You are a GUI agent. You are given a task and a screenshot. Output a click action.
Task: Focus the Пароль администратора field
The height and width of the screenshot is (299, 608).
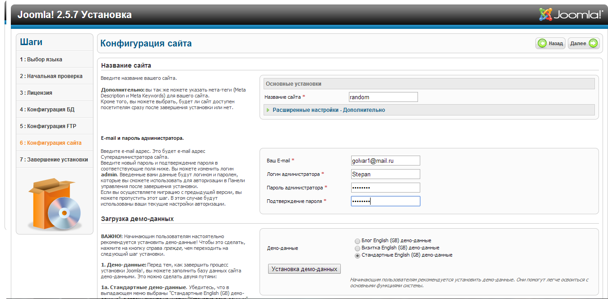[x=385, y=188]
